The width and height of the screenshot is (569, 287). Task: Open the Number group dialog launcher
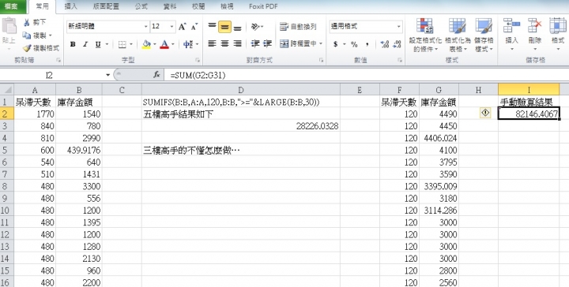[x=400, y=60]
